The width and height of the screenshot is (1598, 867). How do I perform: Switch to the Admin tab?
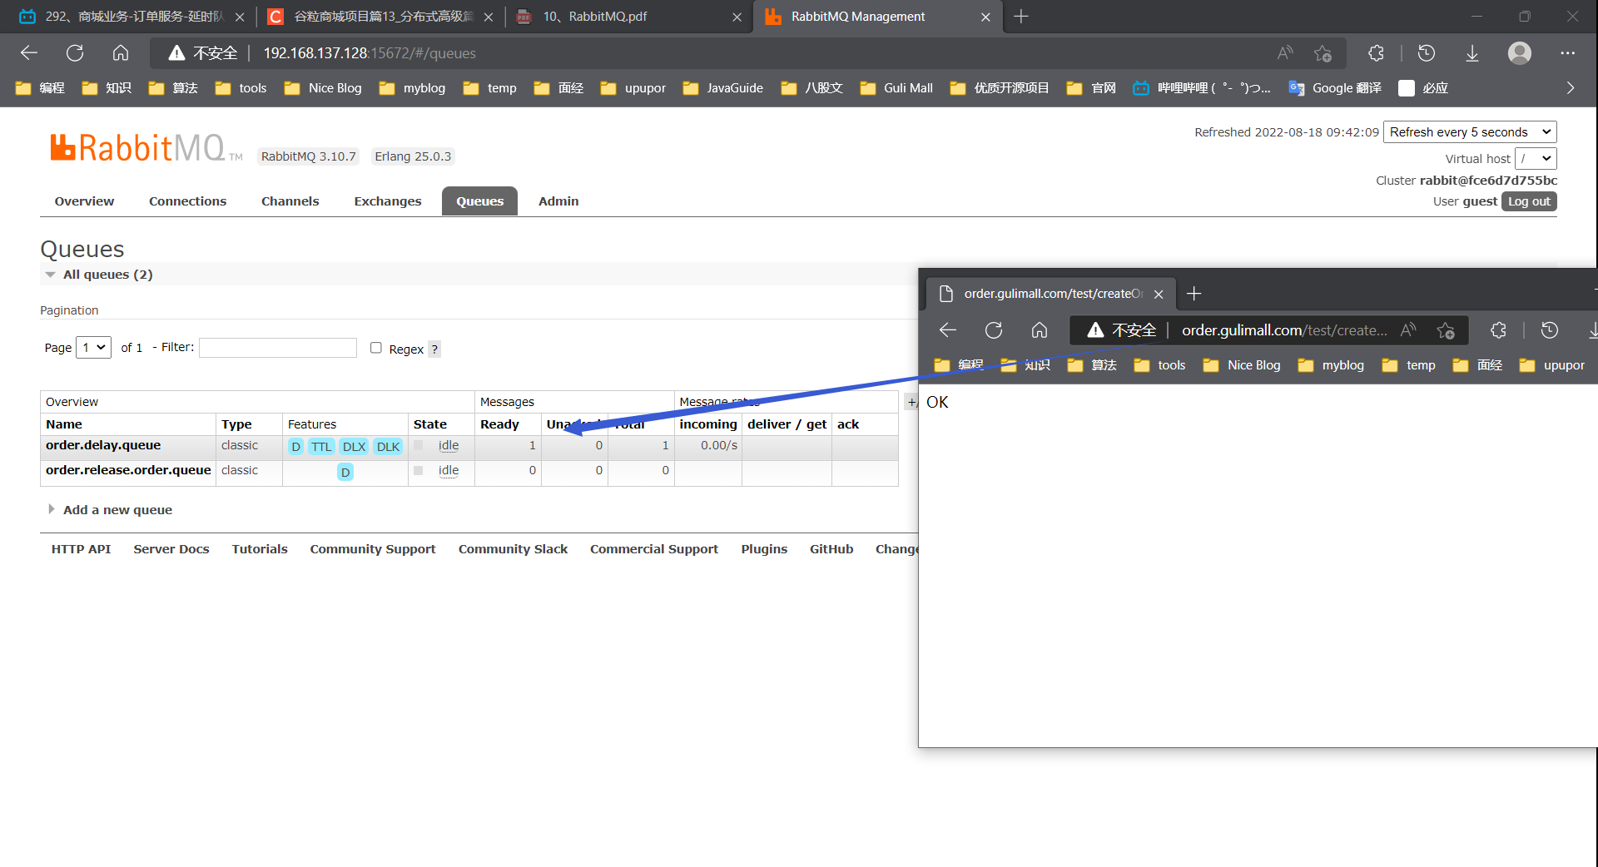(x=558, y=201)
